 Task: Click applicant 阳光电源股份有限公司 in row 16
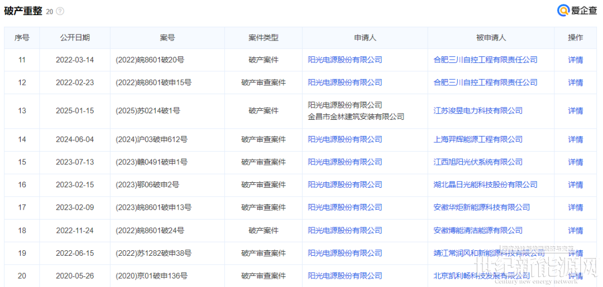point(345,185)
